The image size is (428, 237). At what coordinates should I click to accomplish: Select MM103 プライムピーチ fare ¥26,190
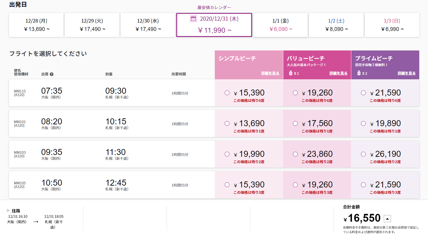pos(363,154)
